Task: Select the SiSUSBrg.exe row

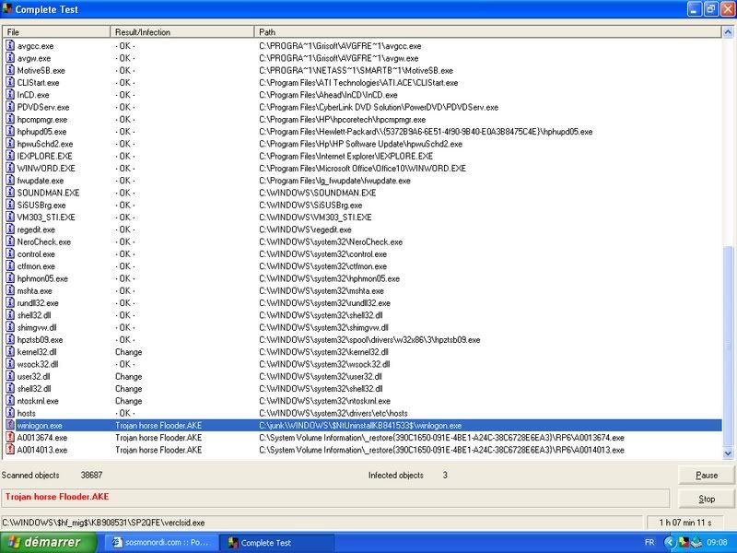Action: coord(362,205)
